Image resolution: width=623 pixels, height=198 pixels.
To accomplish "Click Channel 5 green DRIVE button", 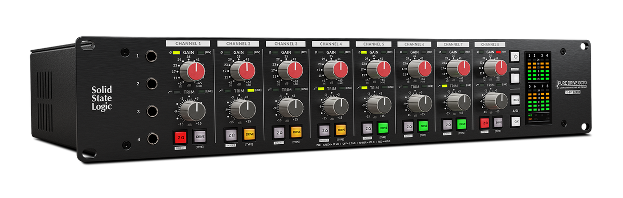I will tap(383, 127).
